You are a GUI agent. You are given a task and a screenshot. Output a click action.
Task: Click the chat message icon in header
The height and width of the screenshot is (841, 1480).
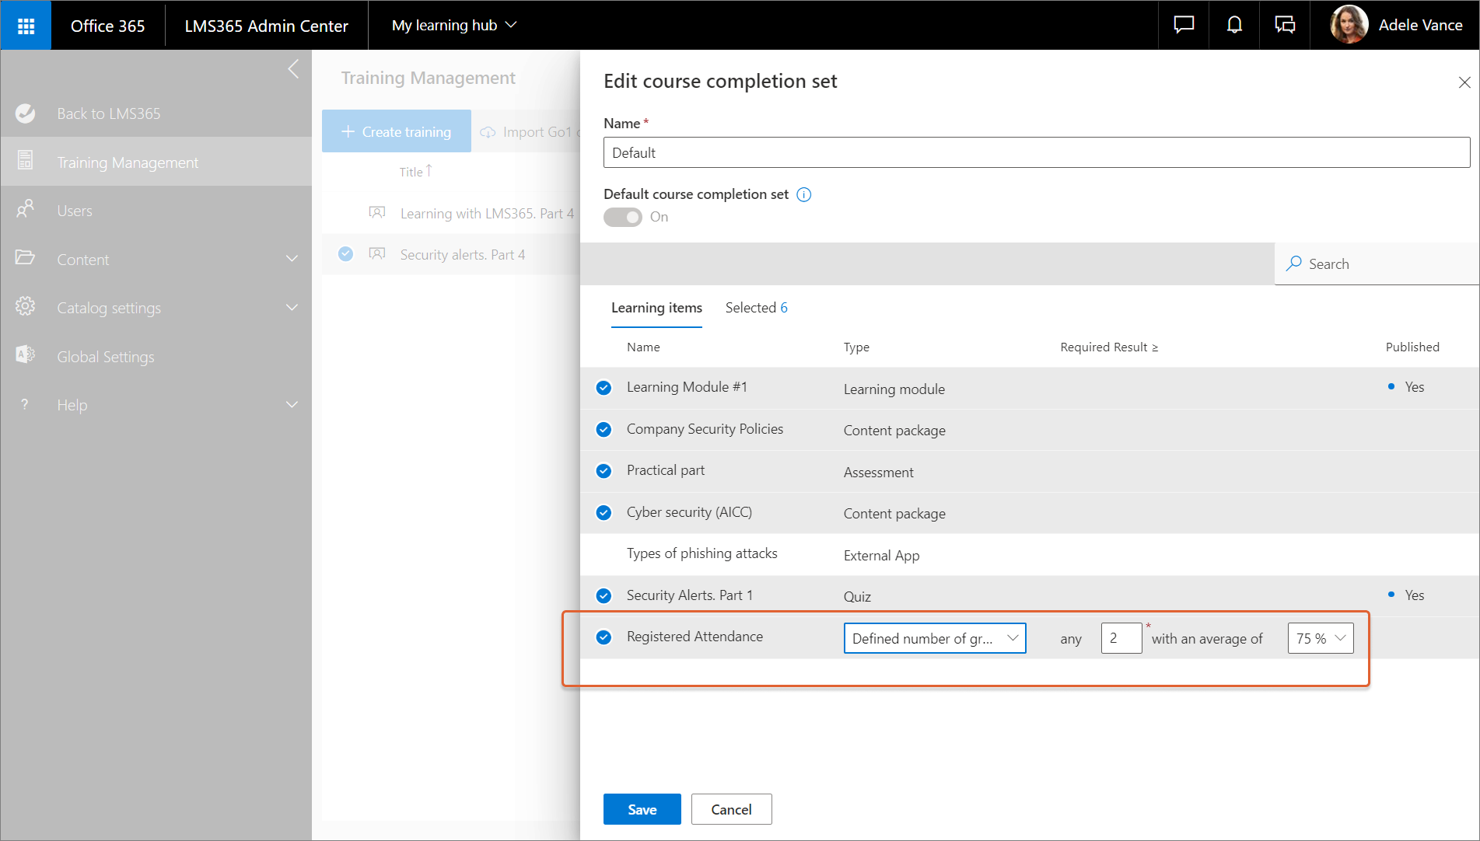pos(1184,26)
